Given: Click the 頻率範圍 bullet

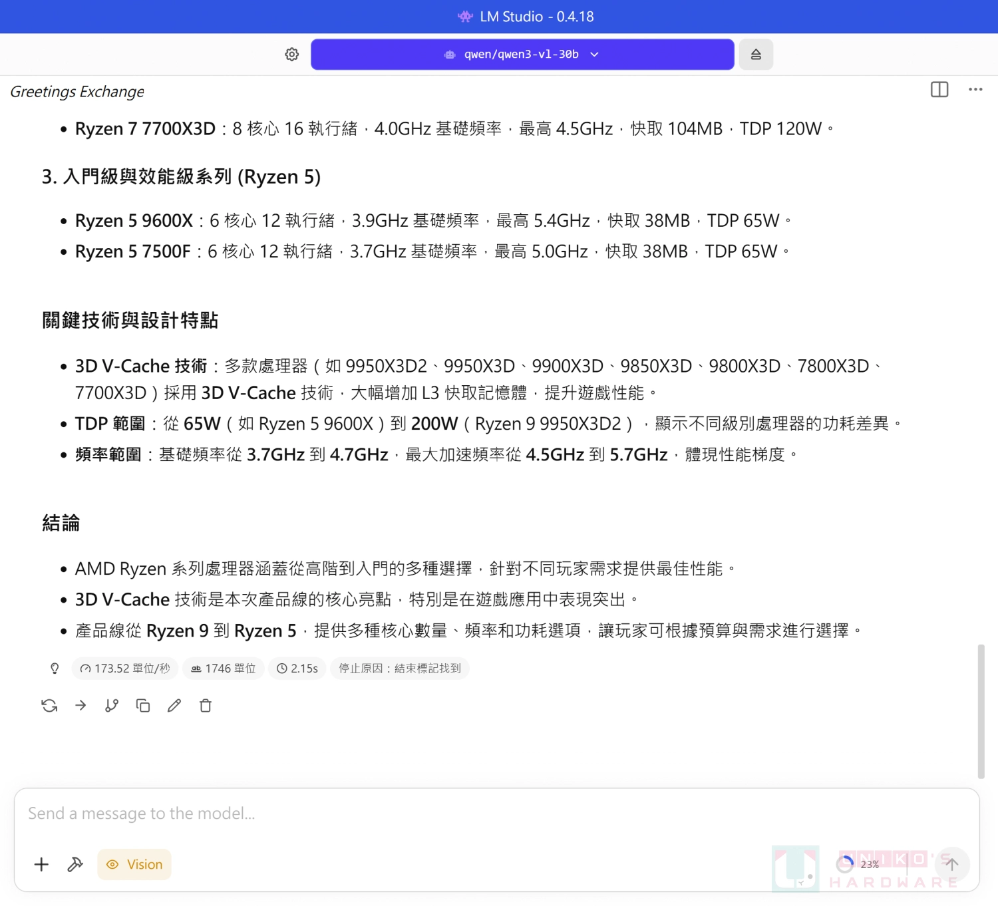Looking at the screenshot, I should tap(436, 455).
